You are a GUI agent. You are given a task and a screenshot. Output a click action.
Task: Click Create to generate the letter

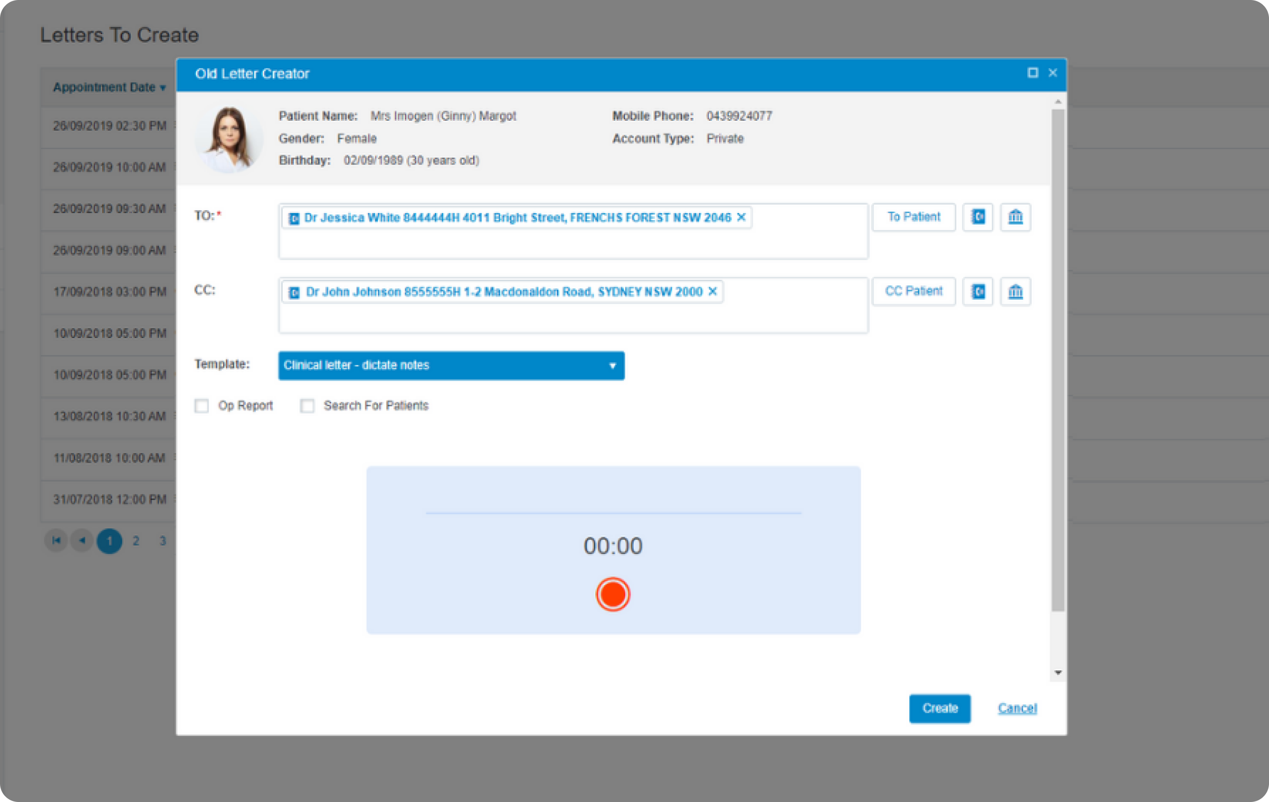pos(939,708)
